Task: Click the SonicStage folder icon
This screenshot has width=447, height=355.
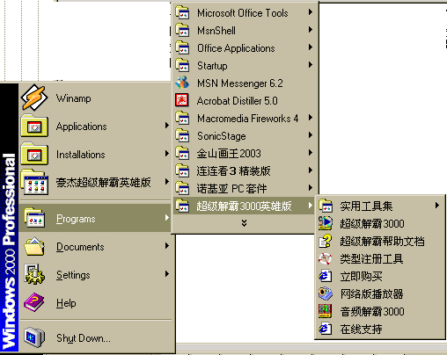Action: pyautogui.click(x=182, y=135)
